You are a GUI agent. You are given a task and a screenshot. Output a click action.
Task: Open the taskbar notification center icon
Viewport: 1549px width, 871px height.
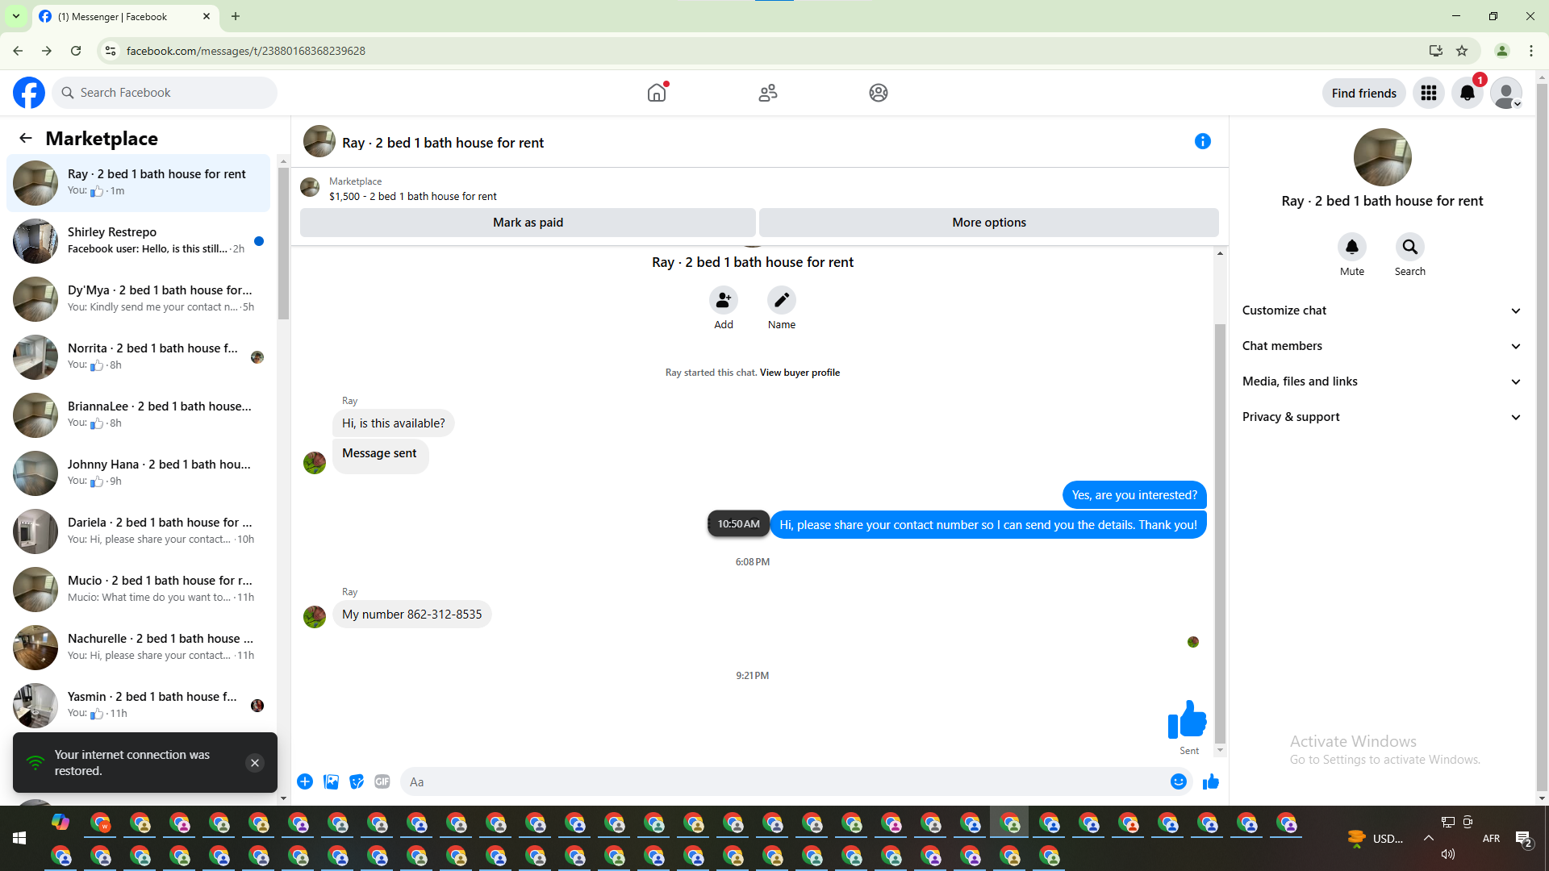[x=1524, y=839]
